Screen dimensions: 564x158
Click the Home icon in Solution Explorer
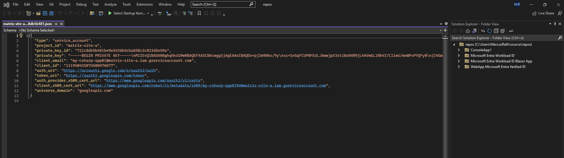tap(467, 31)
